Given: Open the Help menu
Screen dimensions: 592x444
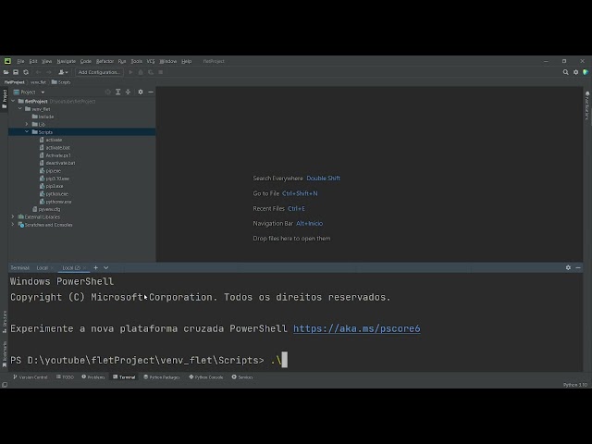Looking at the screenshot, I should [x=187, y=61].
